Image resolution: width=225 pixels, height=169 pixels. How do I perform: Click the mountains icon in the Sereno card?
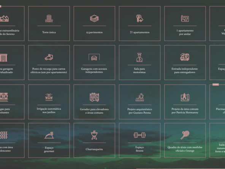click(x=4, y=19)
